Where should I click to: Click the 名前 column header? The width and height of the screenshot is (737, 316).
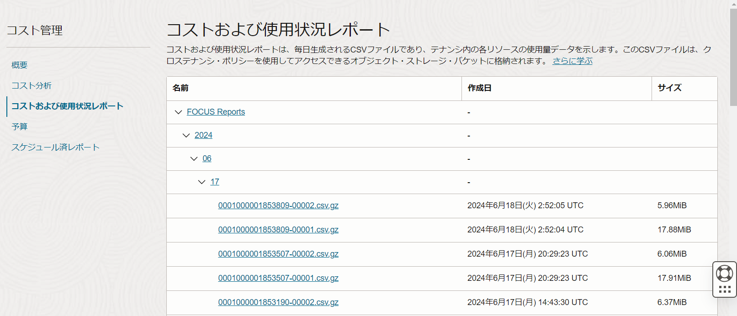point(314,88)
